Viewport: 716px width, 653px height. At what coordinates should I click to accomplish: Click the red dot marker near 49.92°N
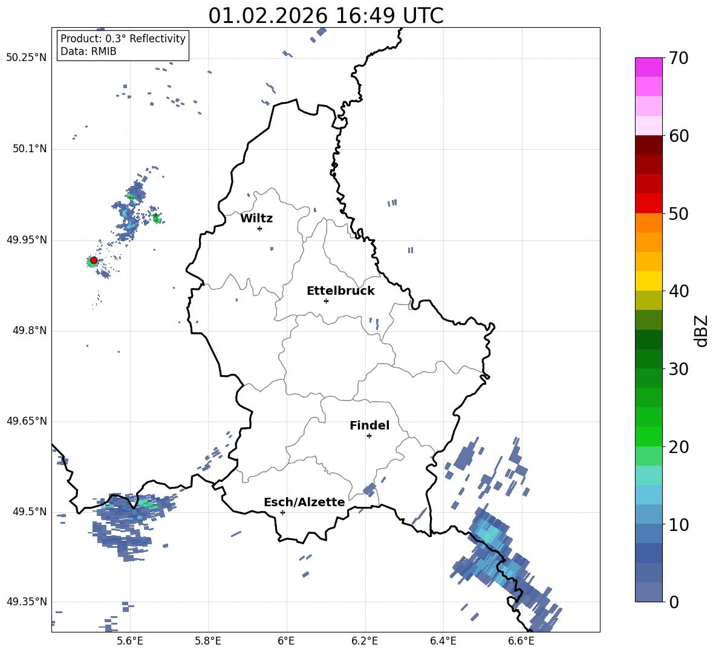tap(94, 260)
